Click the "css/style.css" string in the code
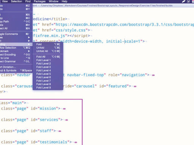Image resolution: width=194 pixels, height=145 pixels. (x=71, y=30)
